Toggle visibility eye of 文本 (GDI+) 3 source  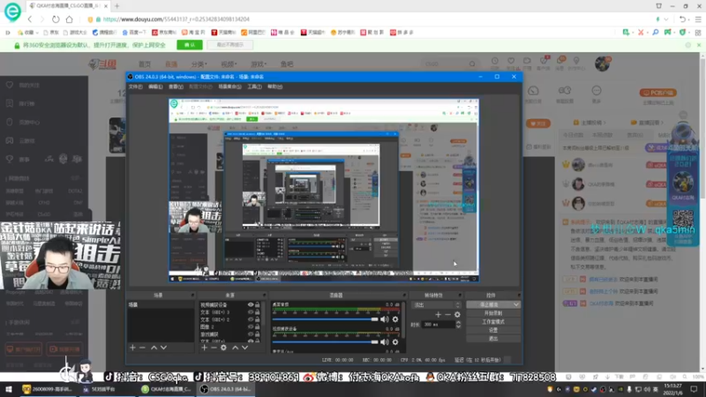pos(251,312)
